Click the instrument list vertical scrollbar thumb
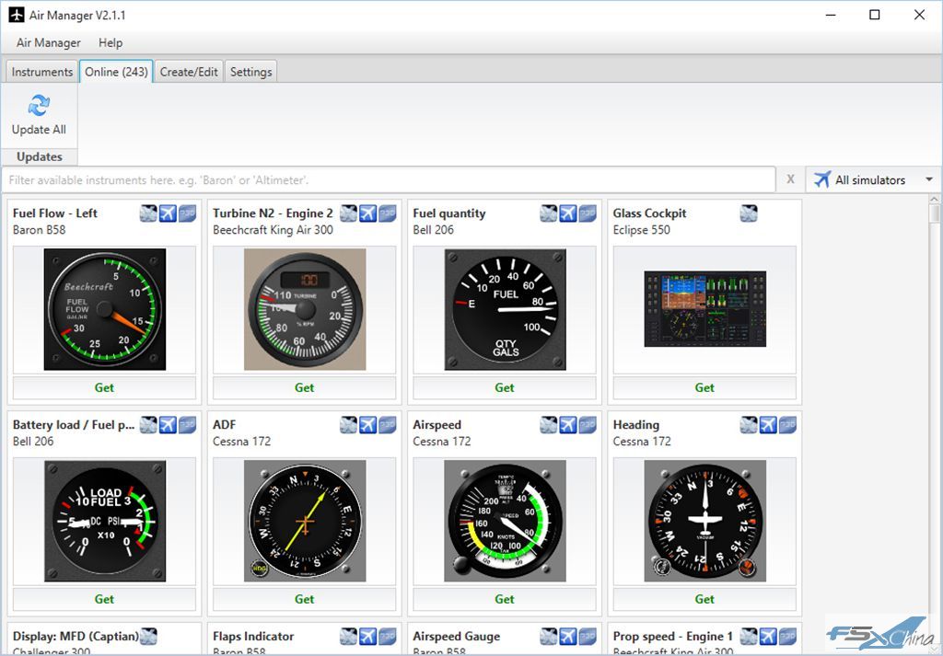943x656 pixels. tap(934, 213)
